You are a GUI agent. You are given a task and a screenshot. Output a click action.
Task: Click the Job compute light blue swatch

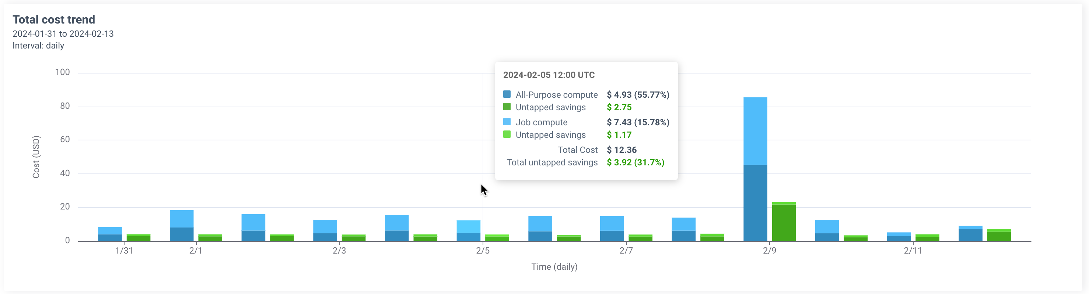click(507, 122)
